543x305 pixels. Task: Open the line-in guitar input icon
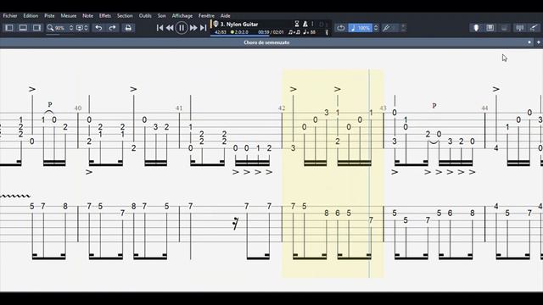tap(534, 28)
